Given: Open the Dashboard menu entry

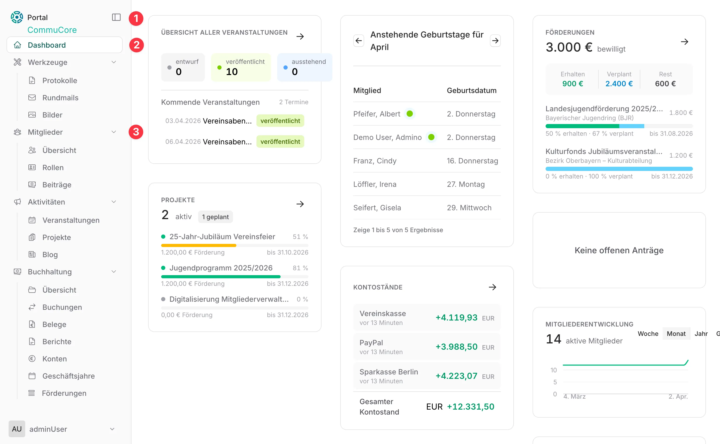Looking at the screenshot, I should pyautogui.click(x=47, y=45).
